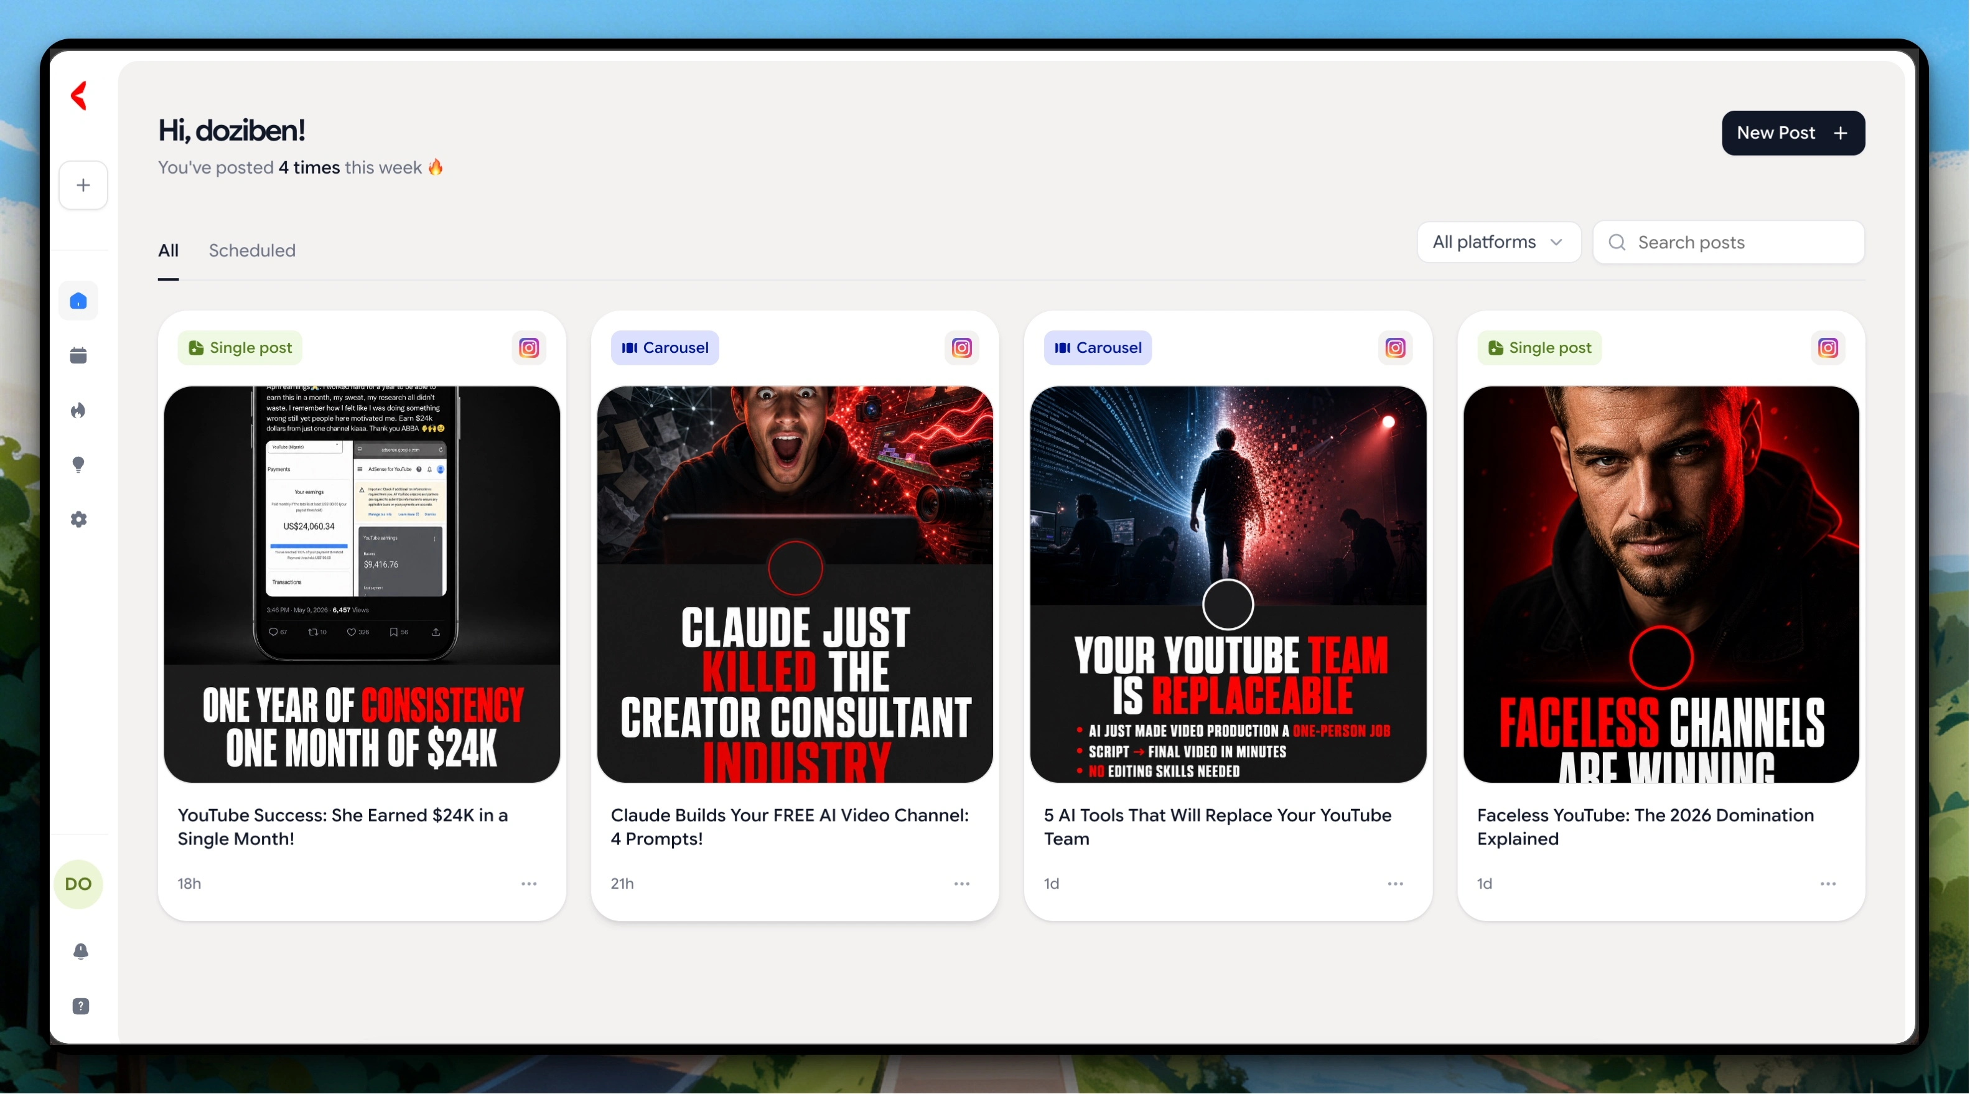
Task: Click title 5 AI Tools That Will Replace
Action: click(x=1218, y=827)
